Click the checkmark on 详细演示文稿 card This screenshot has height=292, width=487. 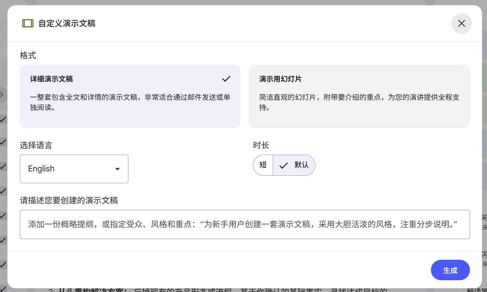(226, 79)
